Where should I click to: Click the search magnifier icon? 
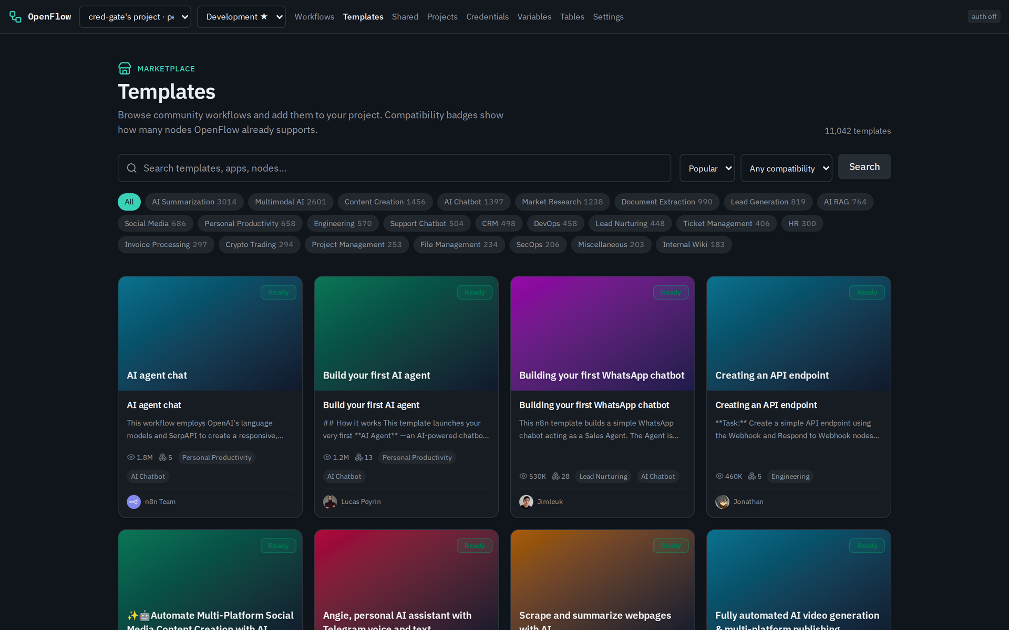(132, 168)
